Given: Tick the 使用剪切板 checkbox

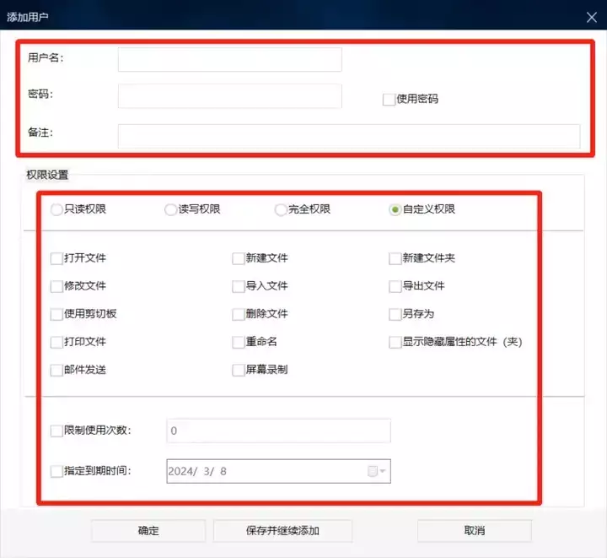Looking at the screenshot, I should 56,314.
